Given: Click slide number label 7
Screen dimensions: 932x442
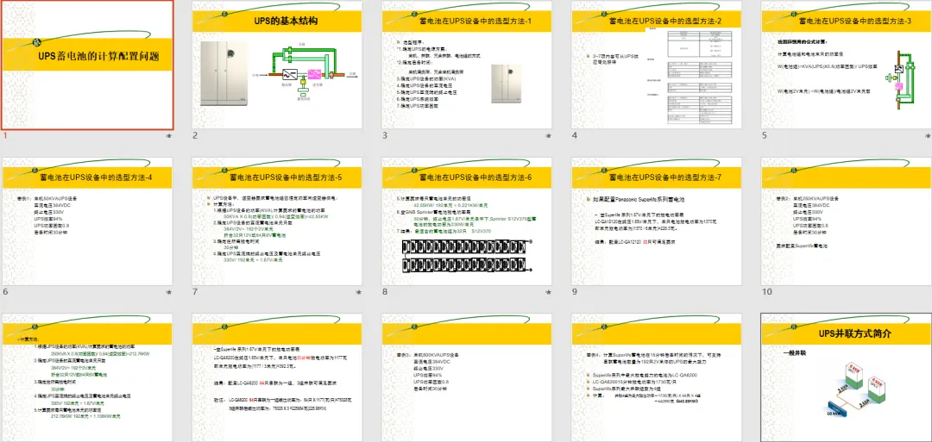Looking at the screenshot, I should click(195, 292).
